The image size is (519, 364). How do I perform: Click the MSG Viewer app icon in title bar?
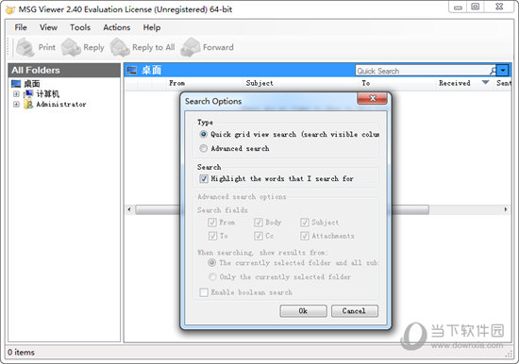click(10, 9)
